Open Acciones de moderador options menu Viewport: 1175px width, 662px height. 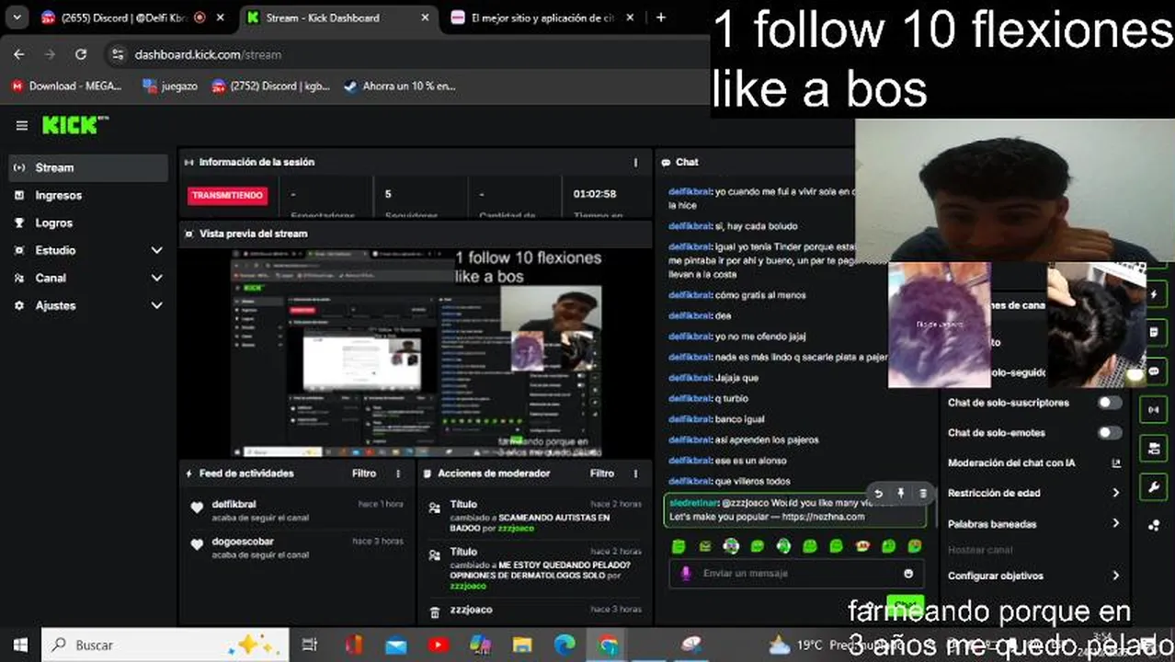[635, 474]
